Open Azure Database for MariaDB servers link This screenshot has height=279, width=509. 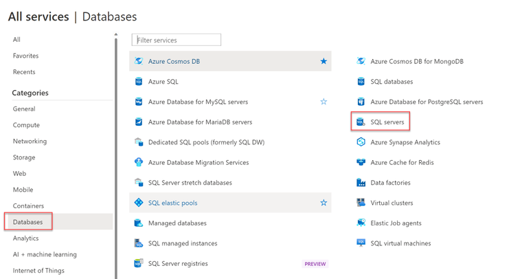[201, 122]
